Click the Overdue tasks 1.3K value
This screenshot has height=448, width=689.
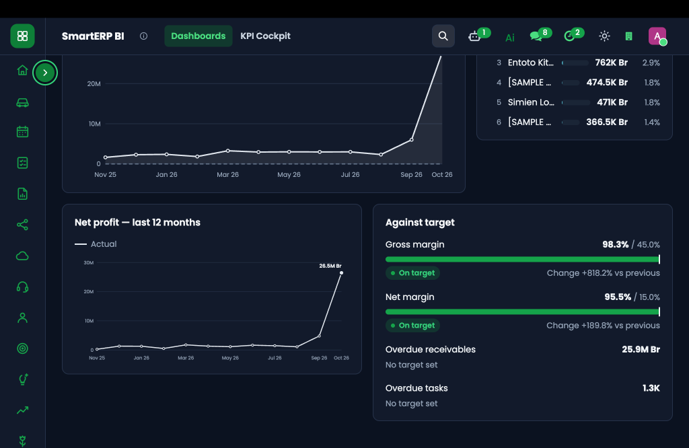point(651,388)
